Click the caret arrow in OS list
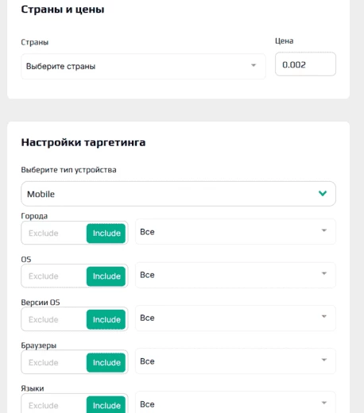The width and height of the screenshot is (364, 413). (x=323, y=273)
